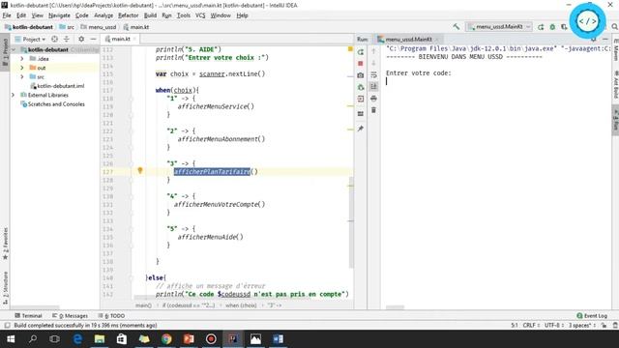Click CRLF line separator in status bar
Image resolution: width=619 pixels, height=348 pixels.
(x=531, y=325)
